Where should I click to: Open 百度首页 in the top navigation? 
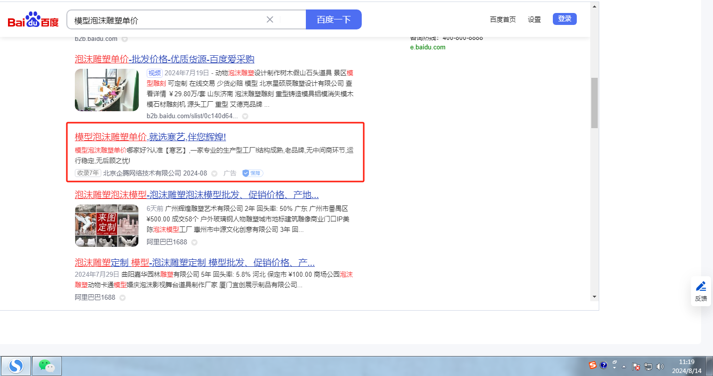click(502, 19)
